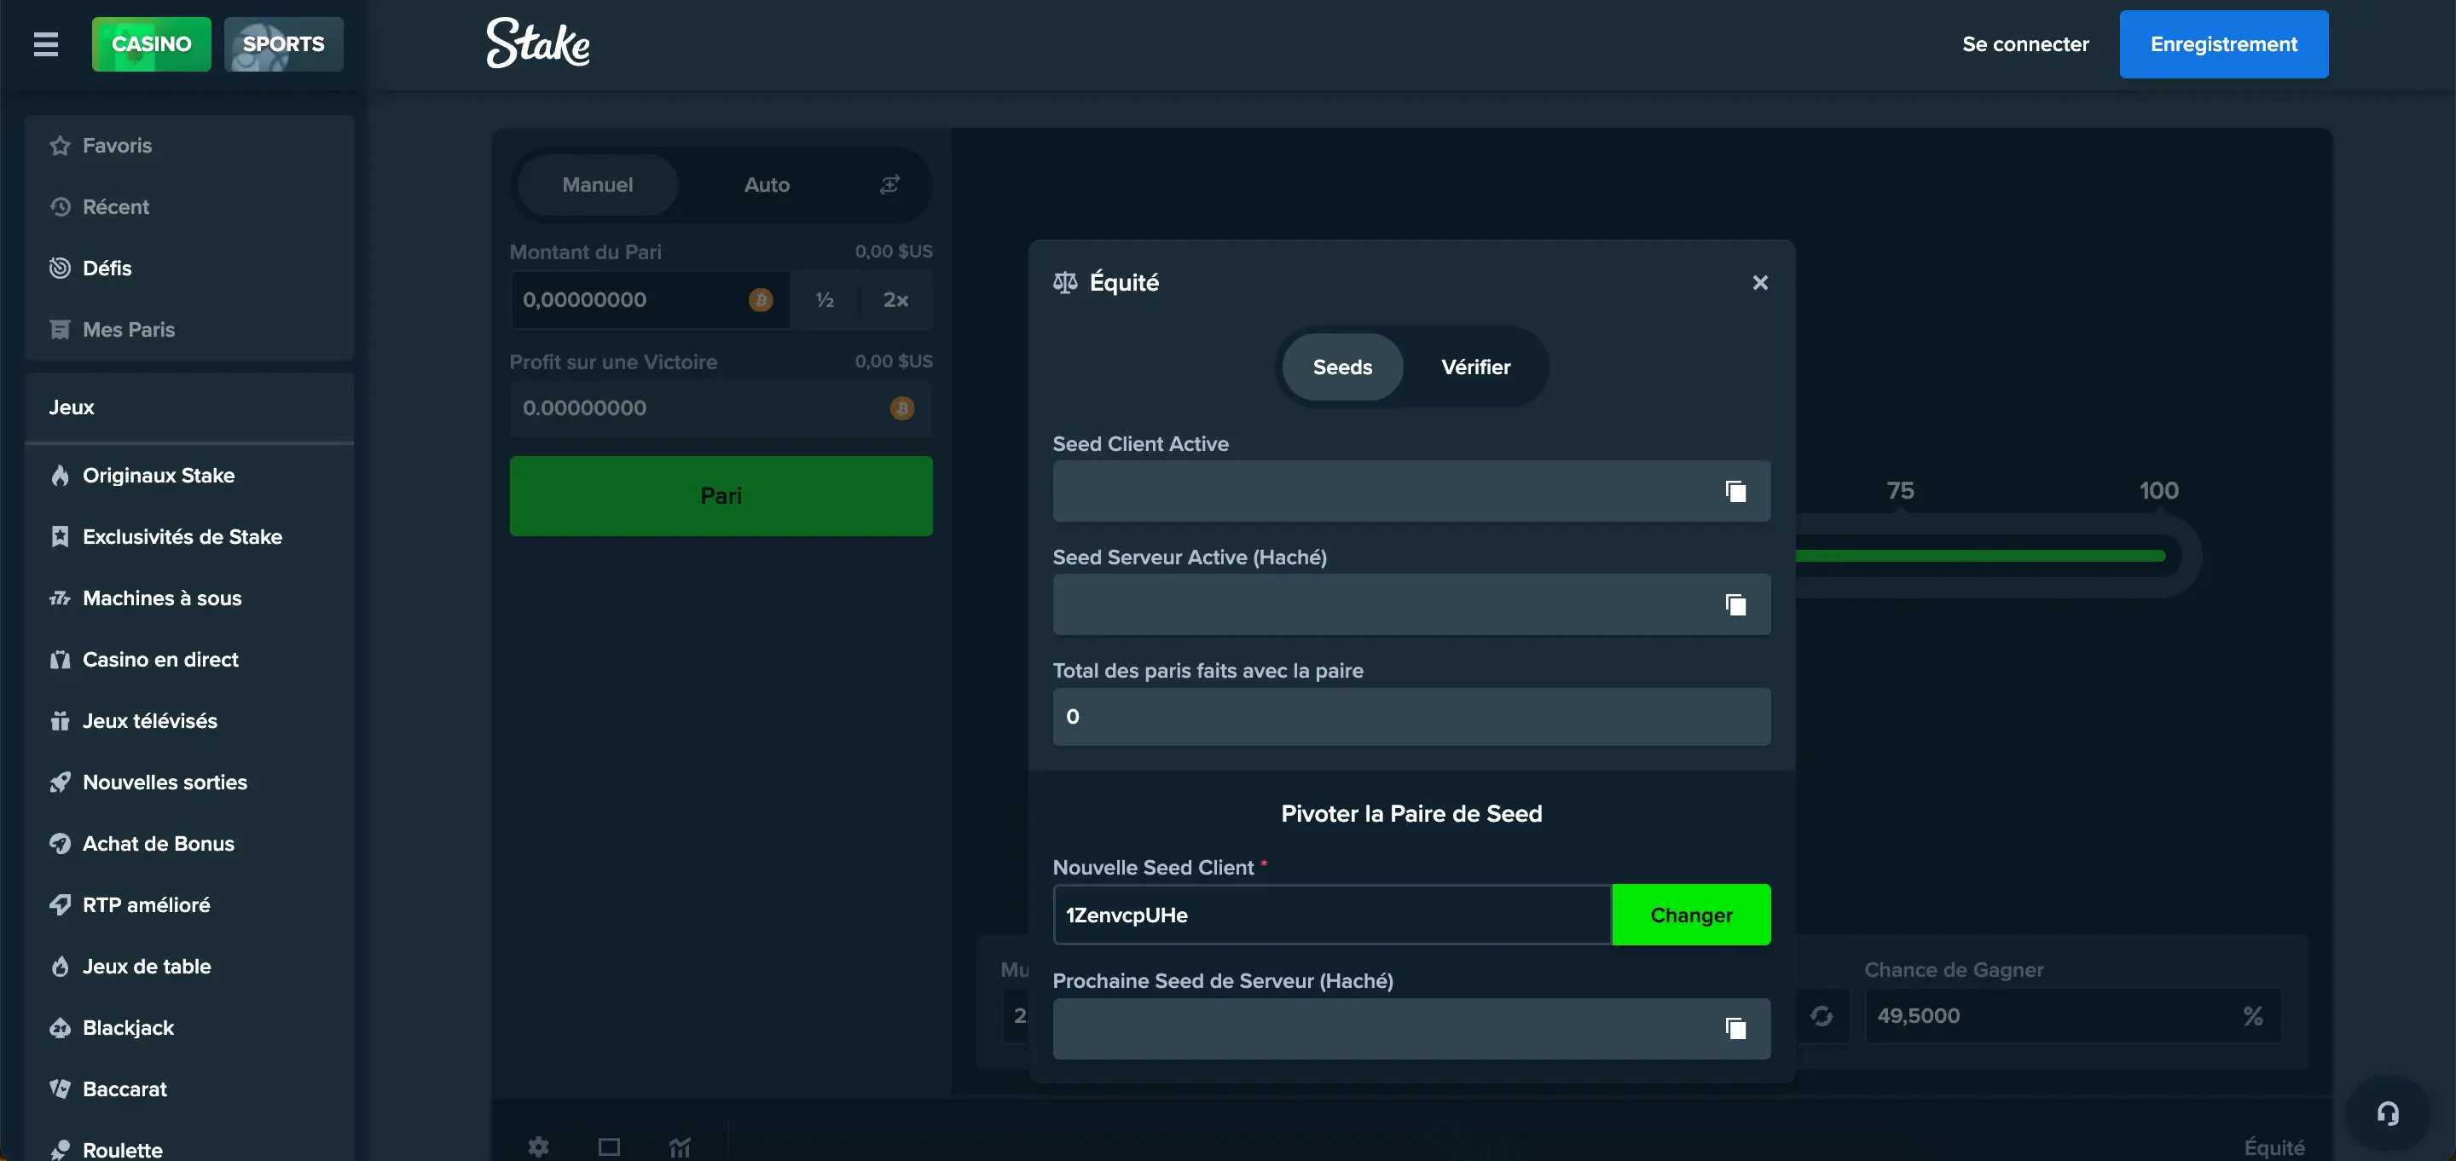Image resolution: width=2456 pixels, height=1161 pixels.
Task: Click the green dice slider track
Action: (x=1980, y=556)
